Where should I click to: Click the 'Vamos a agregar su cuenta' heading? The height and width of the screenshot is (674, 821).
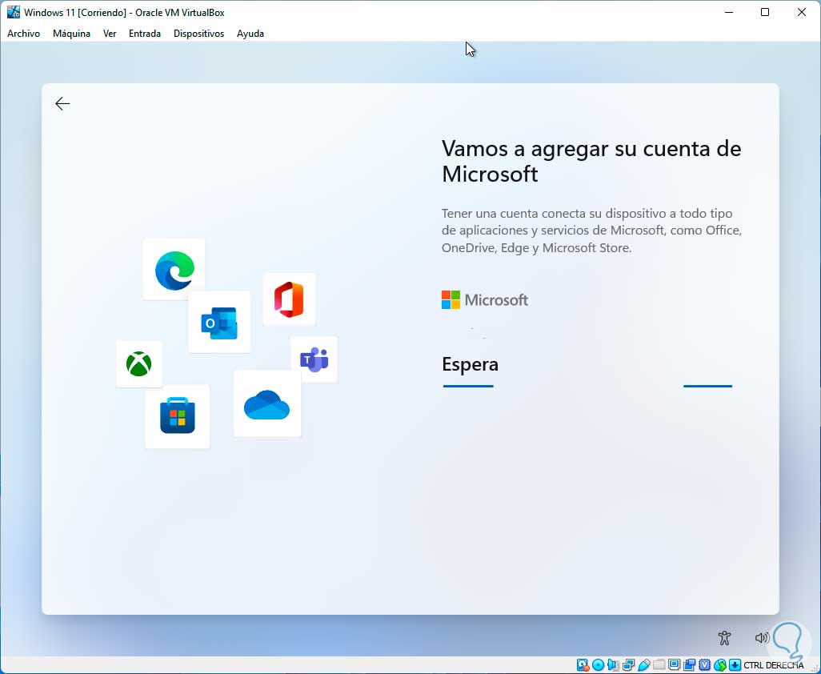click(591, 162)
